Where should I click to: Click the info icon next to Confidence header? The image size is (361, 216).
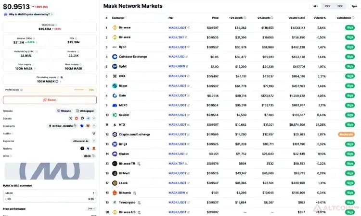(x=353, y=18)
